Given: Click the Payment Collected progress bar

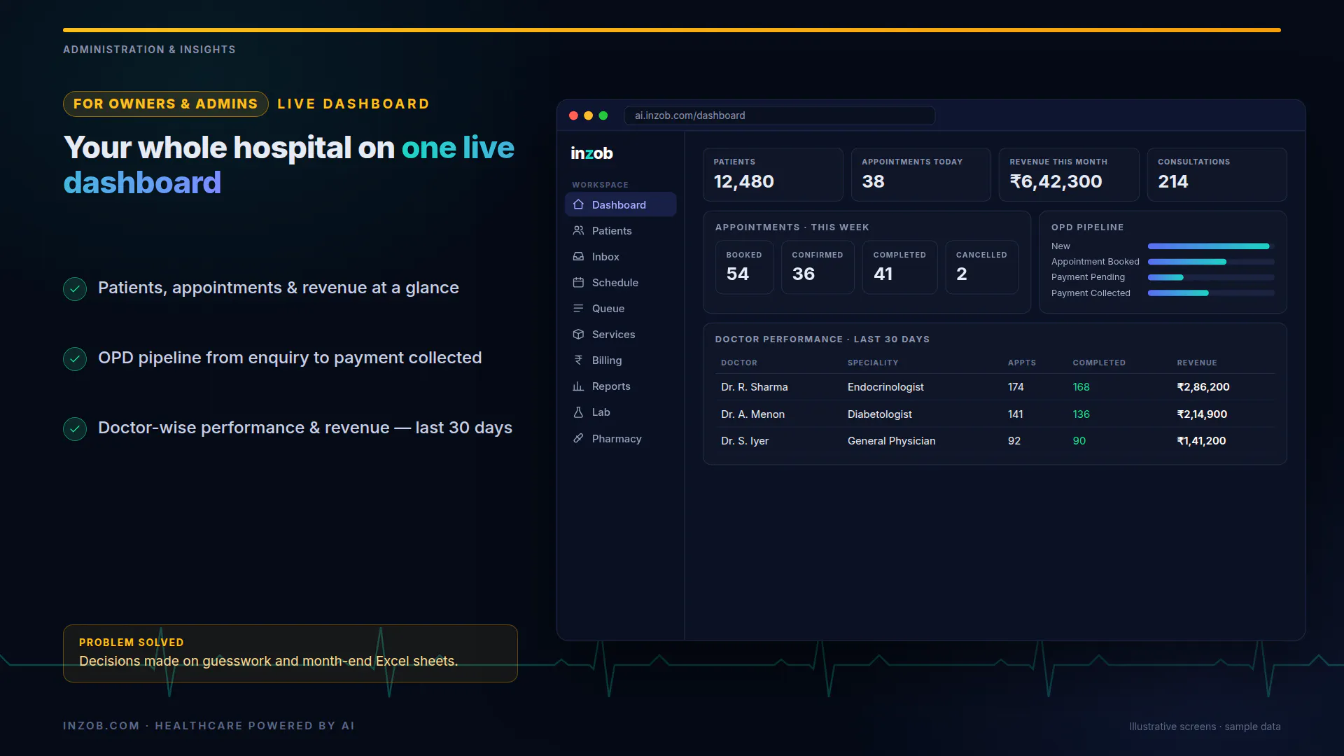Looking at the screenshot, I should tap(1211, 293).
